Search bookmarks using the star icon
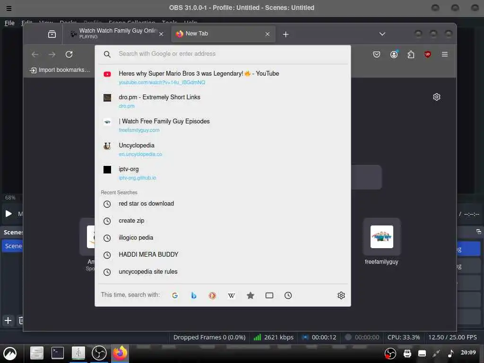The width and height of the screenshot is (484, 363). pyautogui.click(x=251, y=295)
